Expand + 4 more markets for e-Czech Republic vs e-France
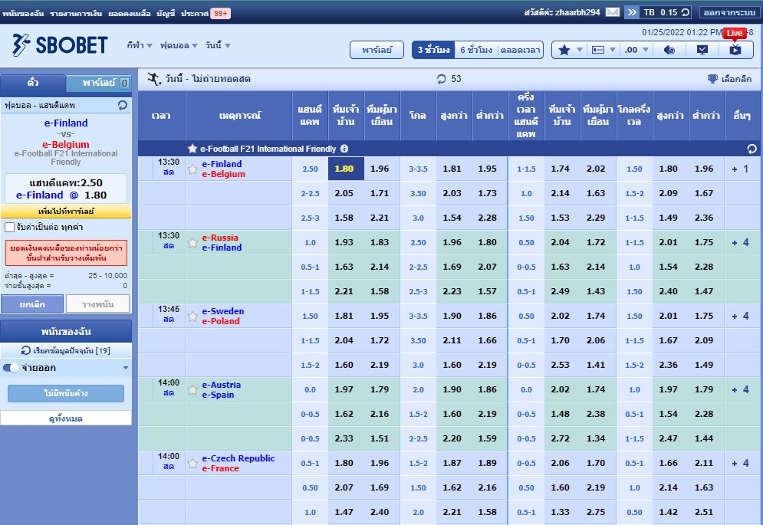Viewport: 763px width, 525px height. (741, 463)
